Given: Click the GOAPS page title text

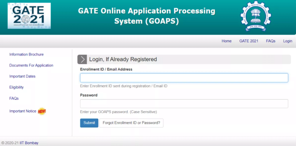Looking at the screenshot, I should (147, 16).
